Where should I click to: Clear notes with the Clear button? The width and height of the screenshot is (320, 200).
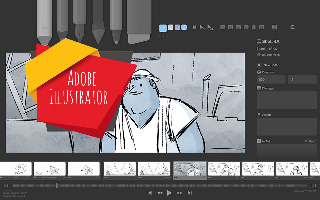(310, 141)
